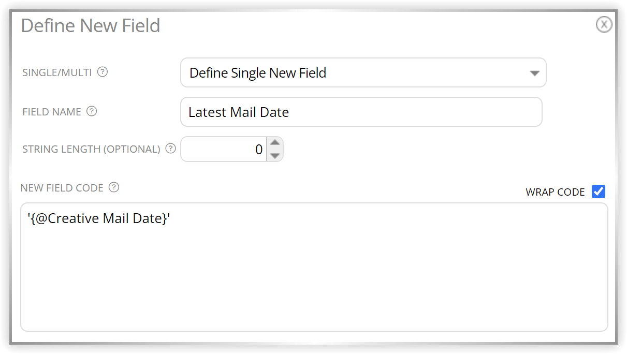The image size is (627, 354).
Task: Increase string length with up arrow
Action: [275, 142]
